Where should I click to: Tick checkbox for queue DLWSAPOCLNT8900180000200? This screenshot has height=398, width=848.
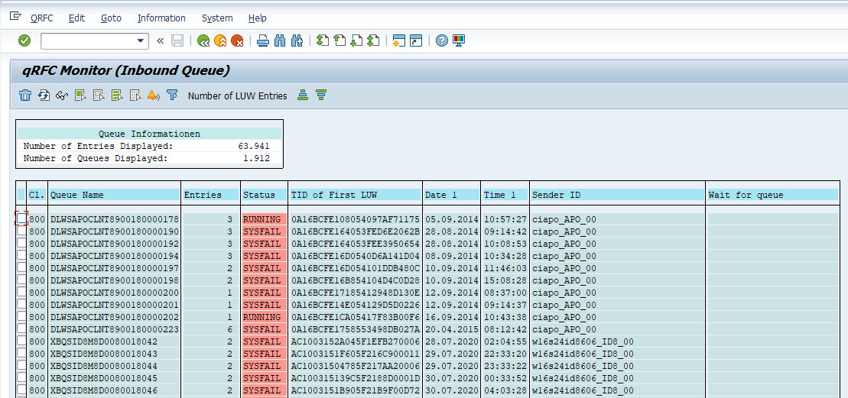pyautogui.click(x=21, y=293)
